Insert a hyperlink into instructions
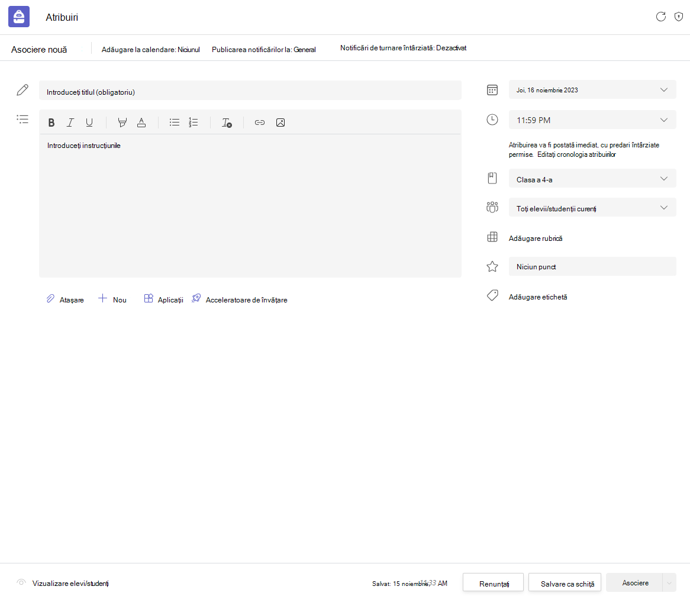This screenshot has width=690, height=596. (x=260, y=123)
